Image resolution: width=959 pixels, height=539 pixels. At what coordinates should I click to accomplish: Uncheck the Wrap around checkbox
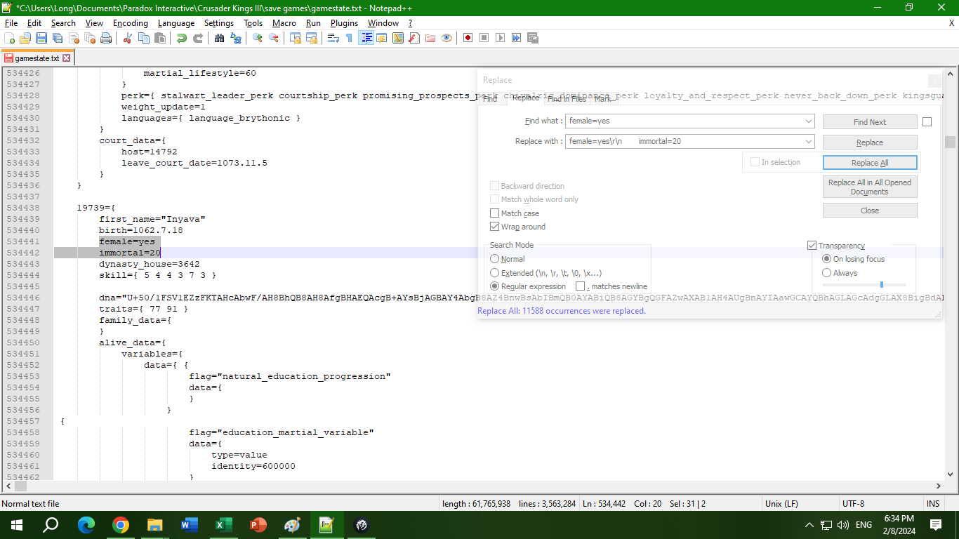click(x=494, y=227)
